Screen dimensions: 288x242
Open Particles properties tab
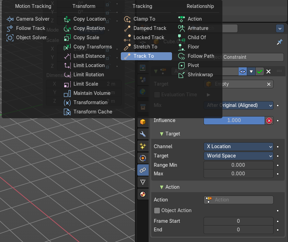click(143, 146)
